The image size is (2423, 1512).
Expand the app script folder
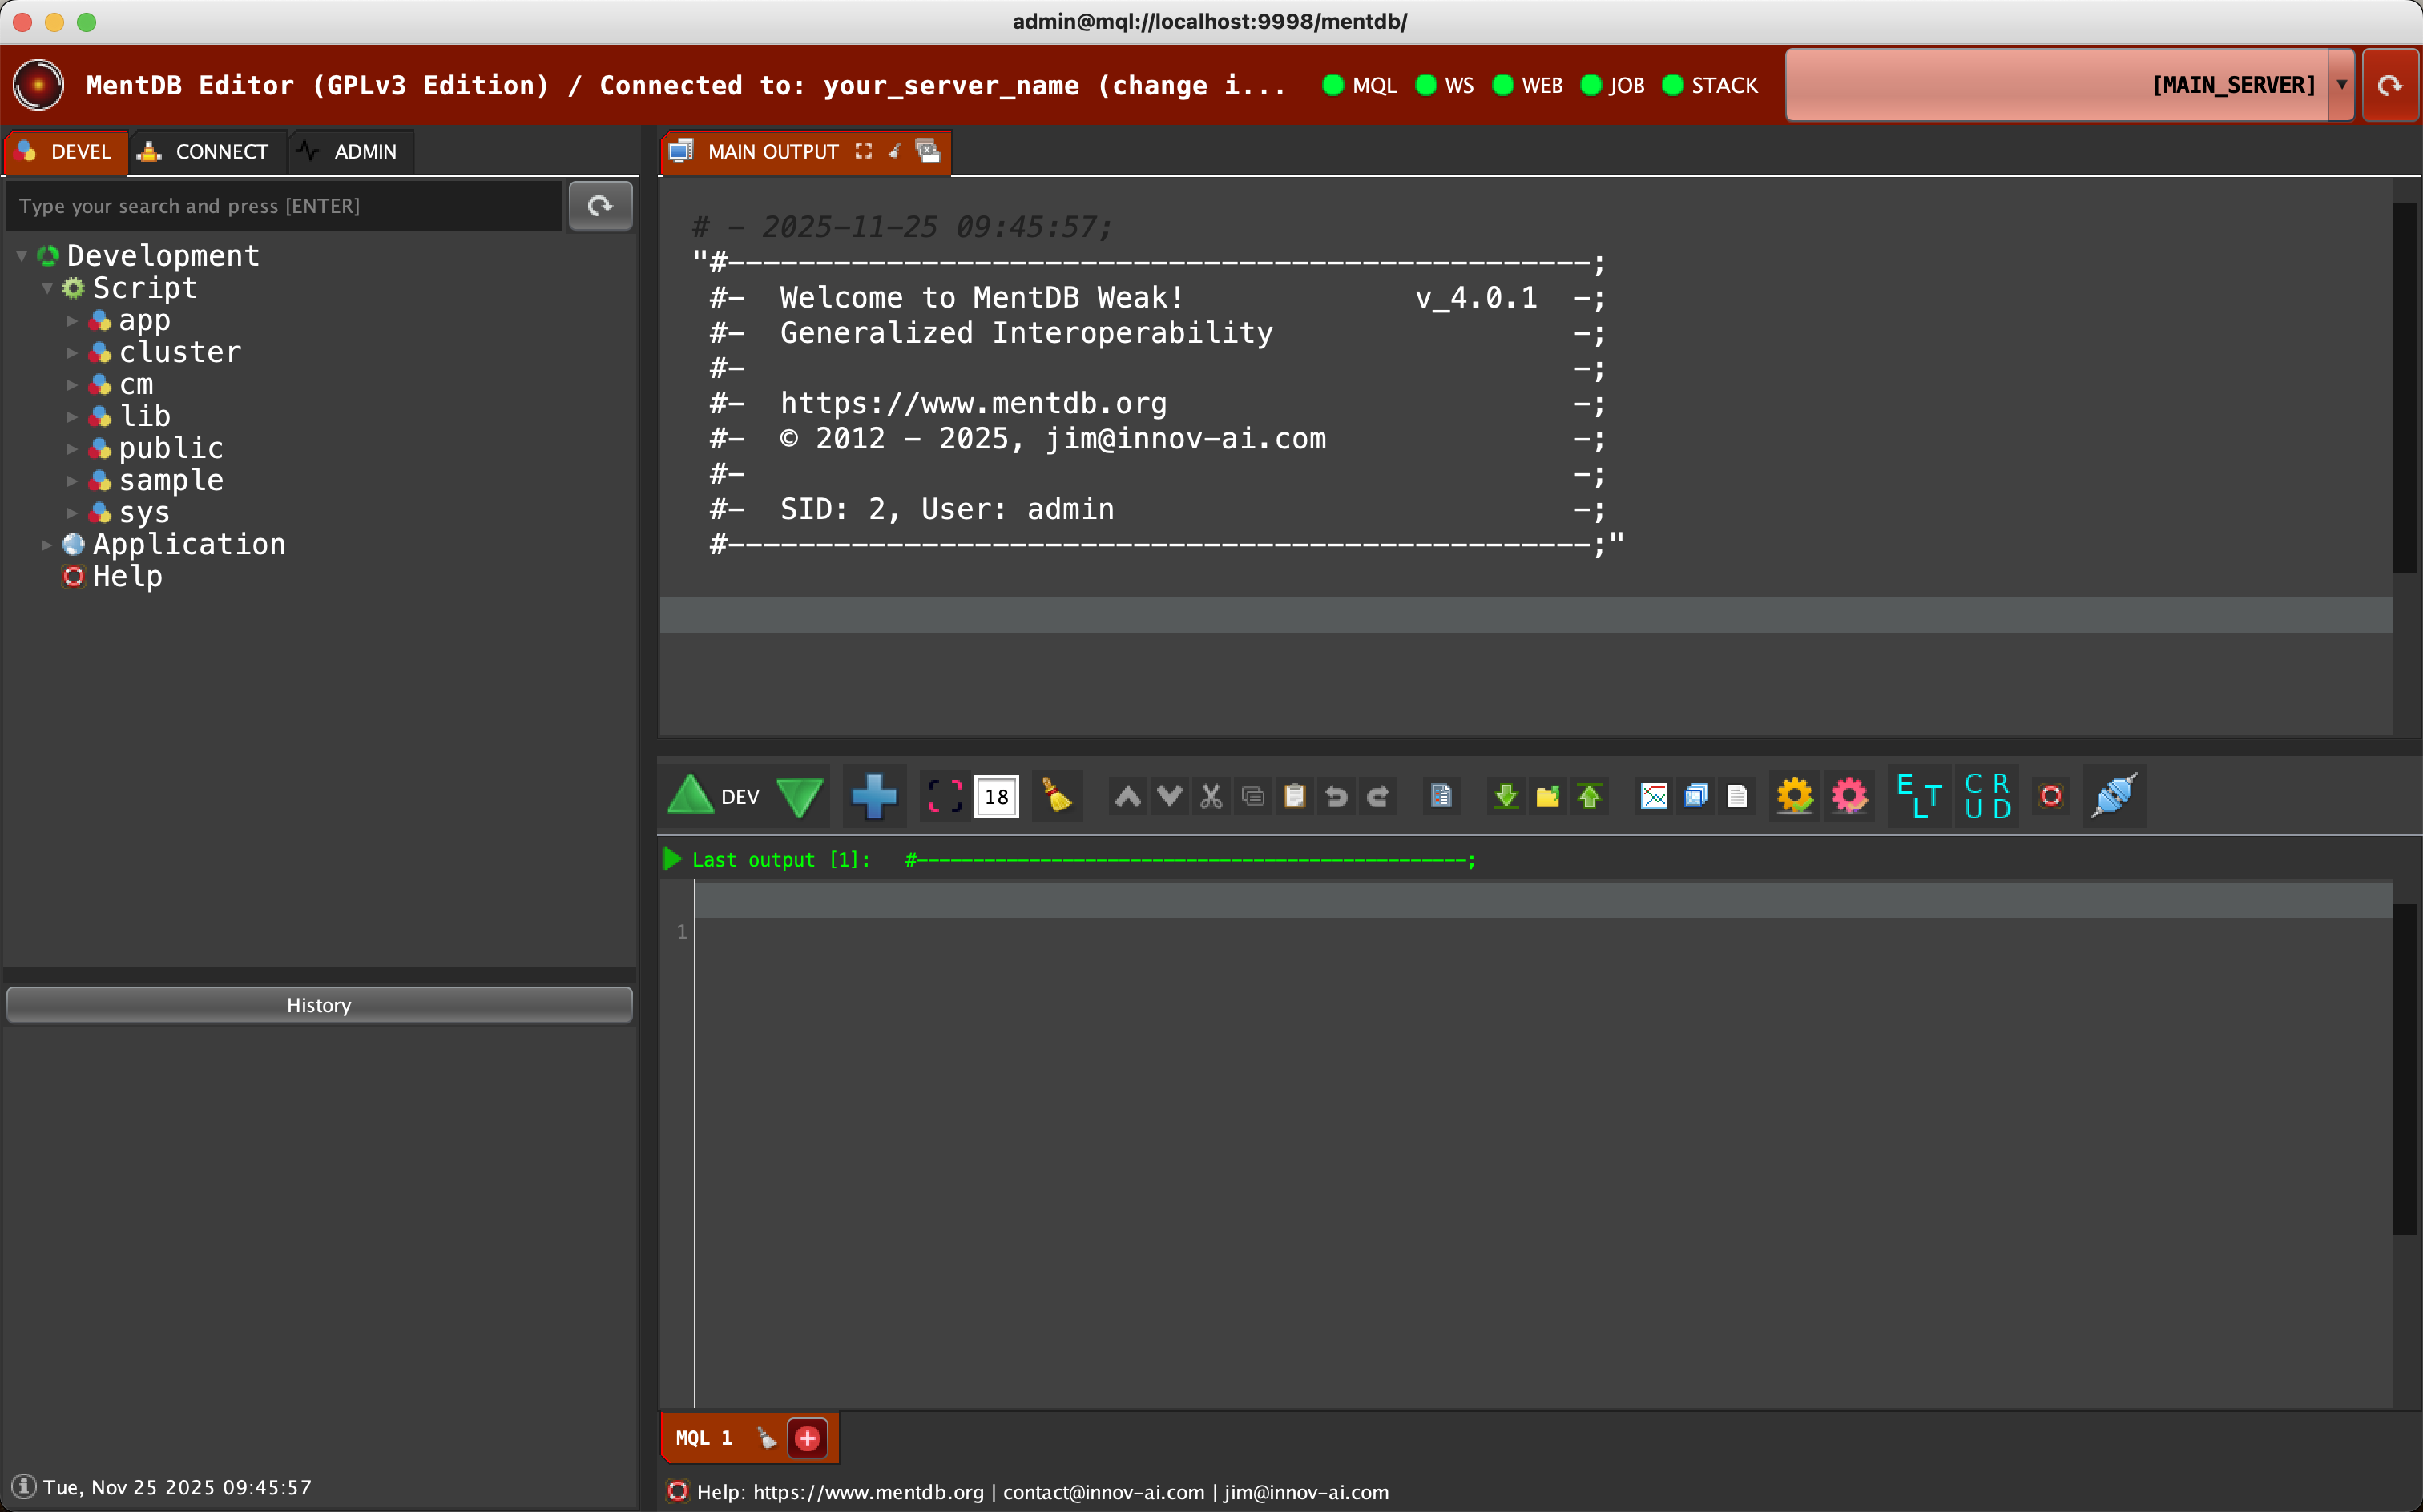point(72,321)
